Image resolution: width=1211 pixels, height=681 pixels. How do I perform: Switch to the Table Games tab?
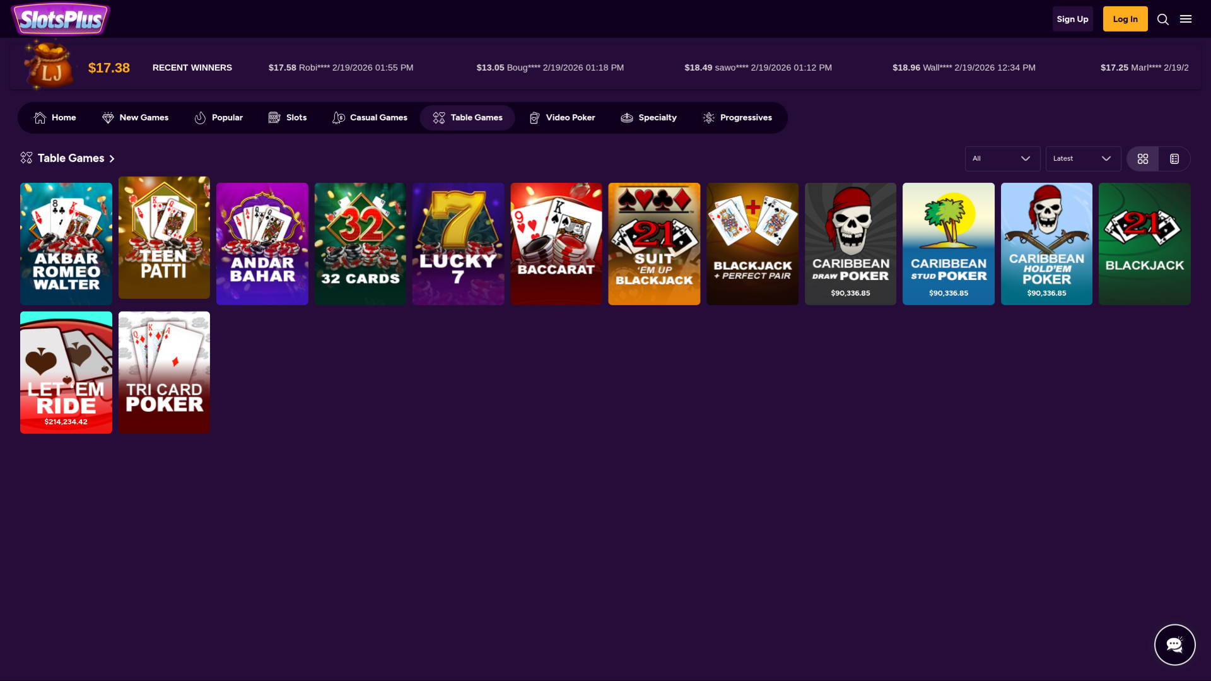point(467,117)
